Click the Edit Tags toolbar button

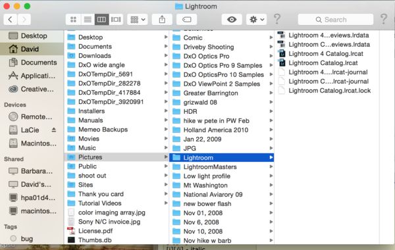tap(187, 19)
